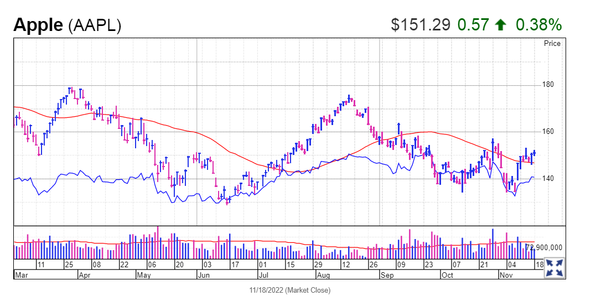The height and width of the screenshot is (301, 596).
Task: Click the May month label
Action: pos(143,275)
